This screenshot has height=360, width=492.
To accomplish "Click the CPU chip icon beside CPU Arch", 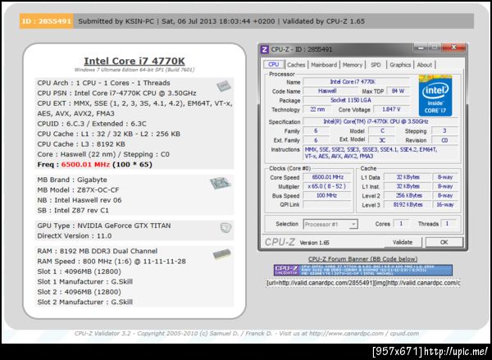I will 224,85.
